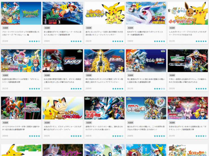Open the Mewtwo Strikes Back movie thumbnail
The height and width of the screenshot is (156, 209).
[x=63, y=13]
